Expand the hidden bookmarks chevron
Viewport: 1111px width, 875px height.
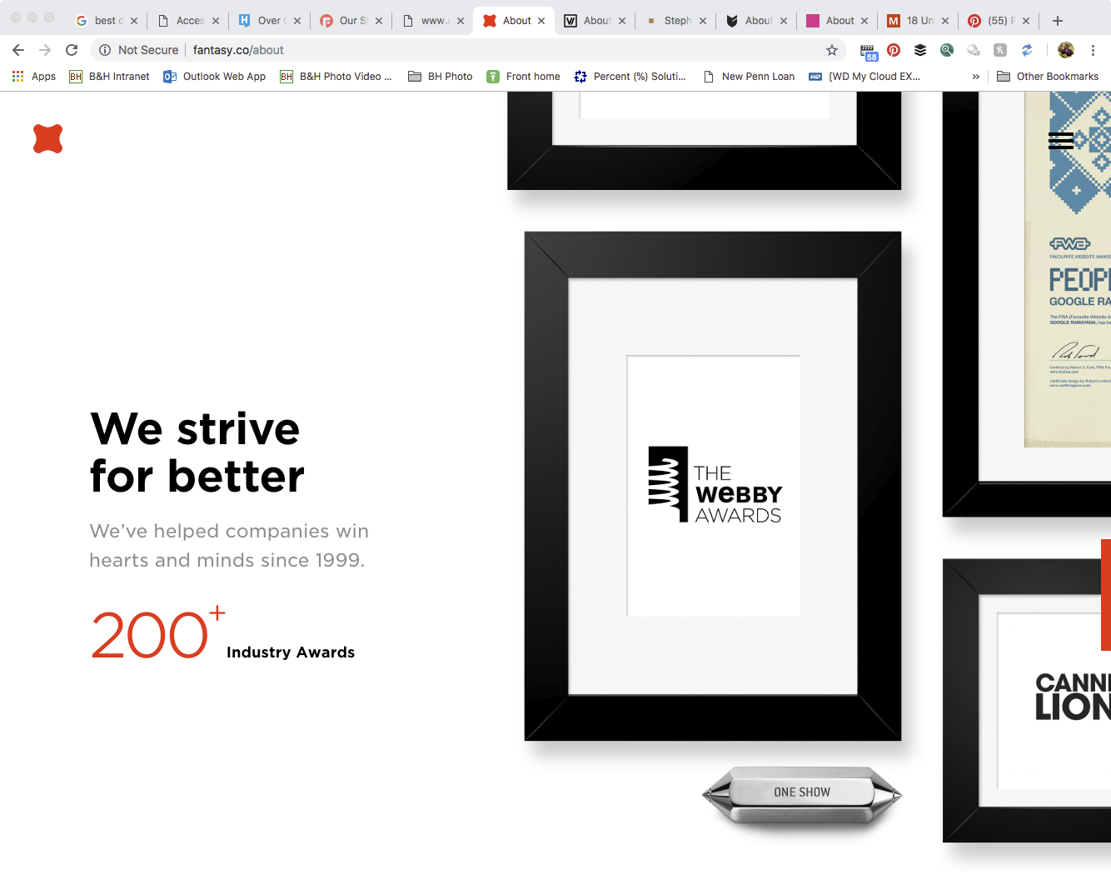tap(975, 77)
